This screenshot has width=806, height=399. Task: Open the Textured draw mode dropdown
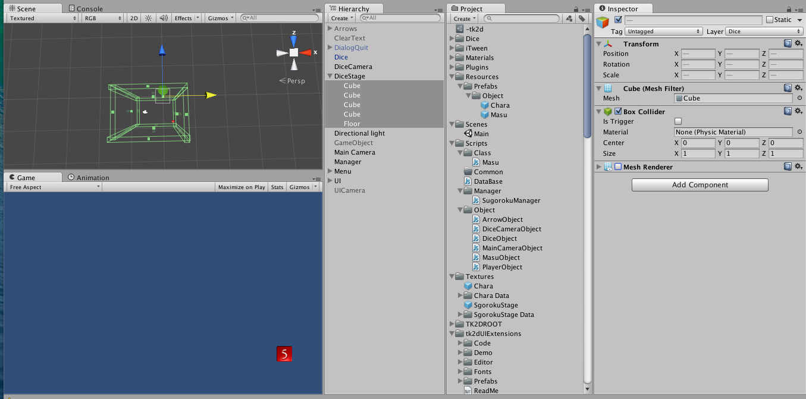tap(43, 18)
